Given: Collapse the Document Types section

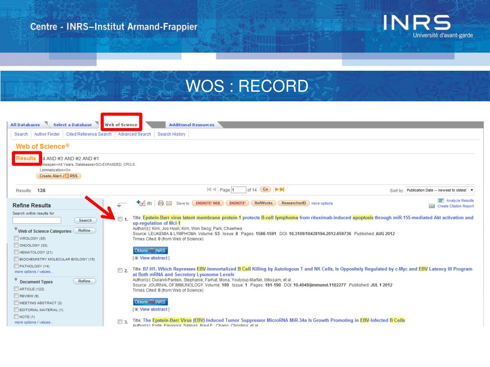Looking at the screenshot, I should pyautogui.click(x=16, y=280).
